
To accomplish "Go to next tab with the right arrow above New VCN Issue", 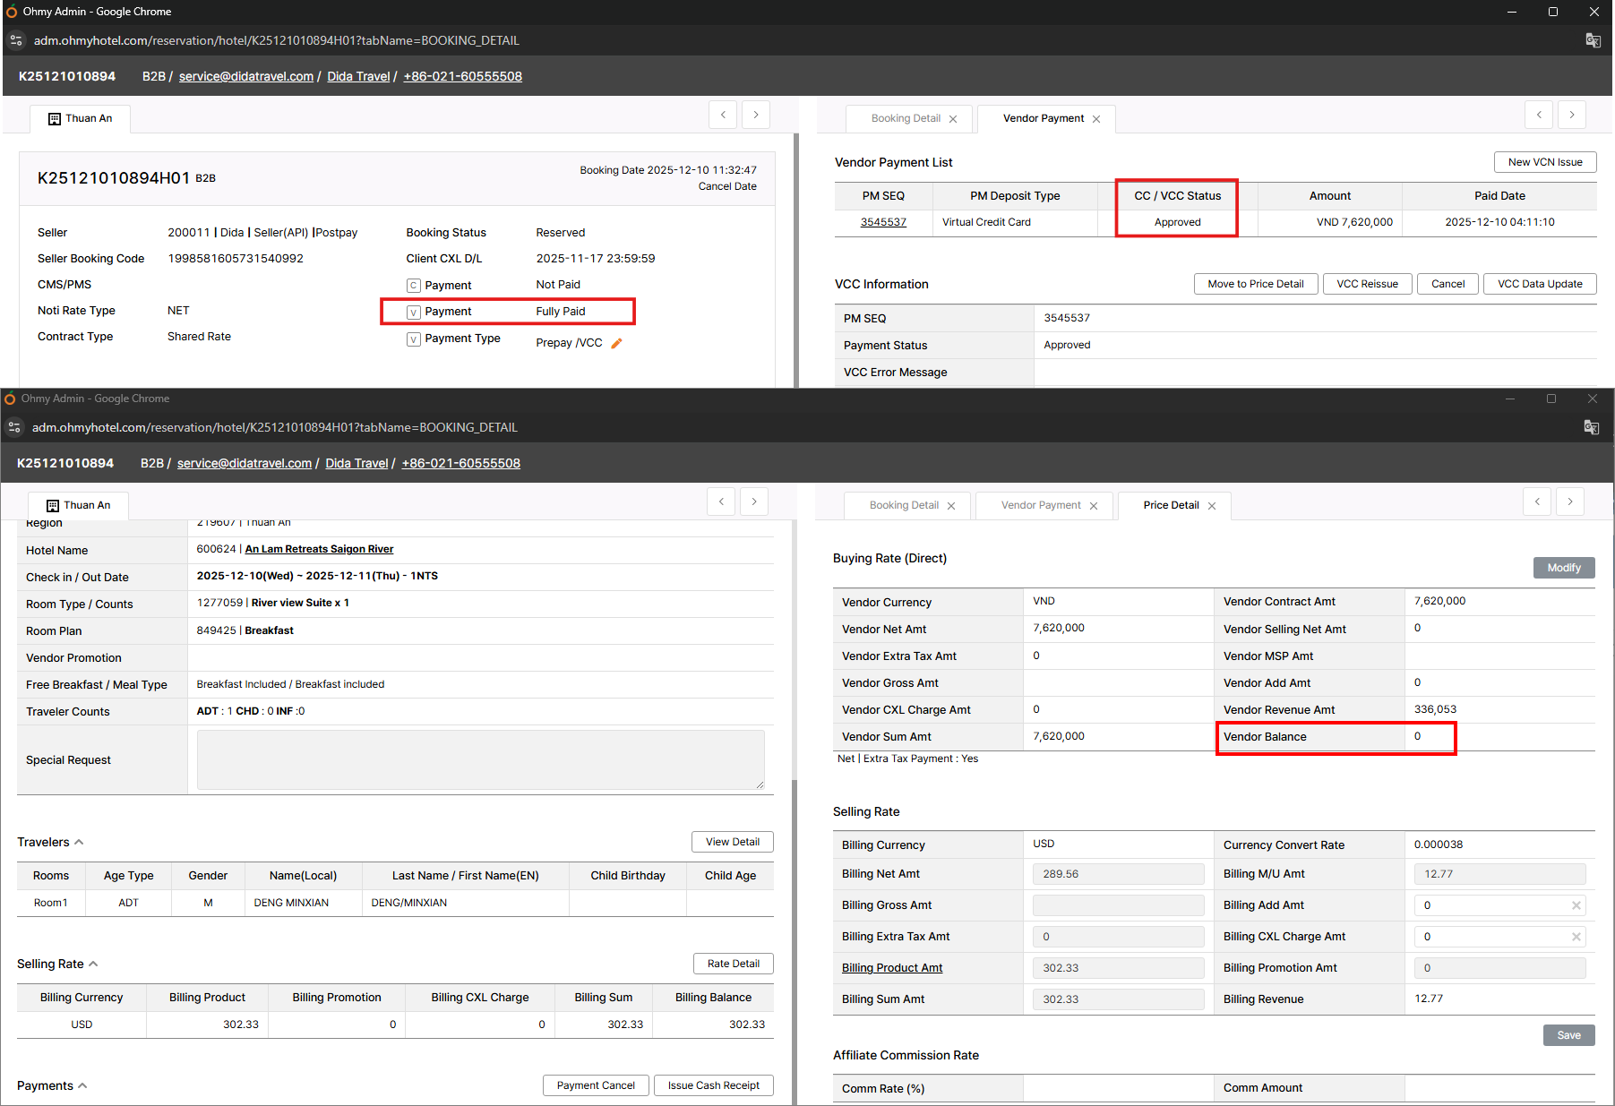I will tap(1571, 115).
